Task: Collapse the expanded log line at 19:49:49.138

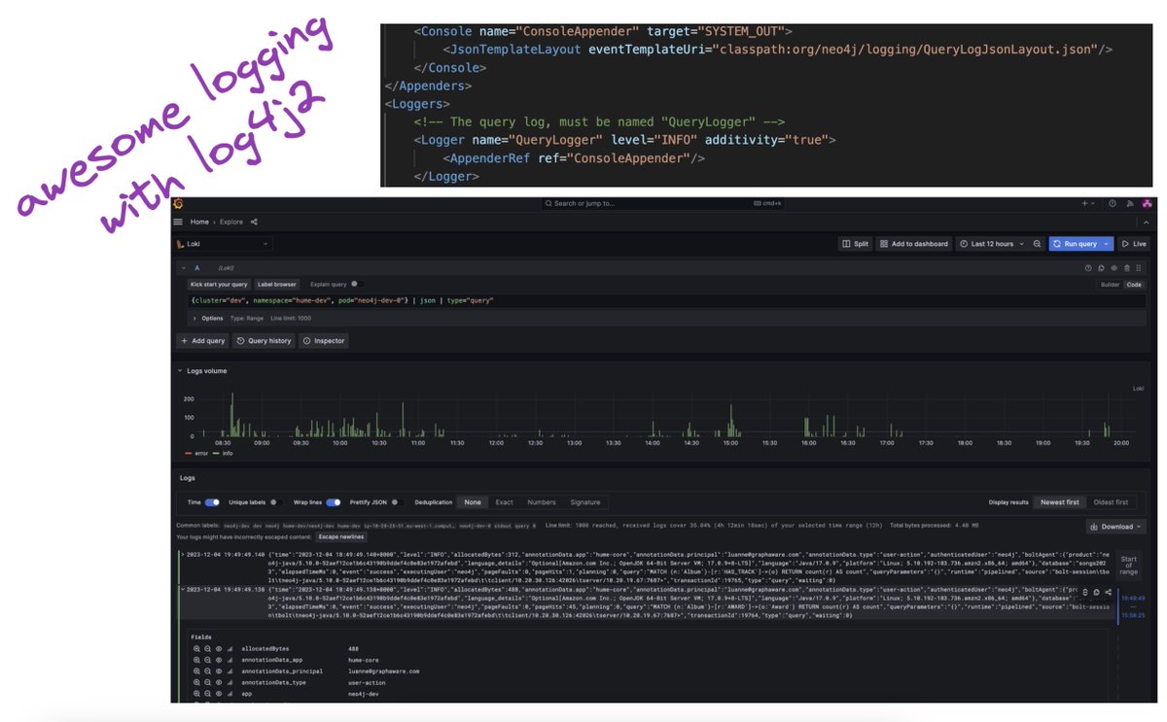Action: [182, 589]
